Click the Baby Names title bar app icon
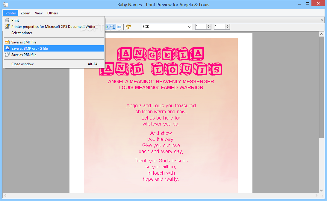 pos(6,4)
